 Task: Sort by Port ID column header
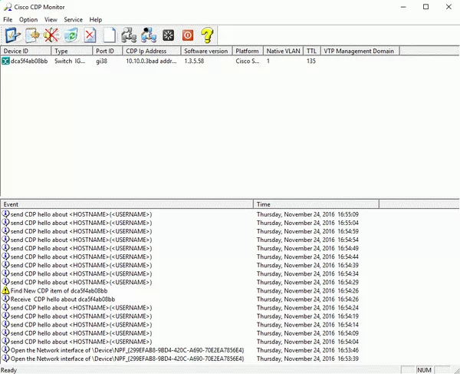coord(107,51)
